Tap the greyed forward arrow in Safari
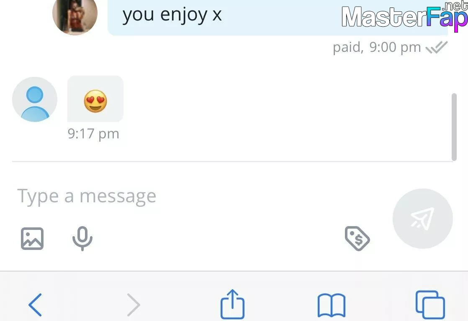 click(133, 305)
